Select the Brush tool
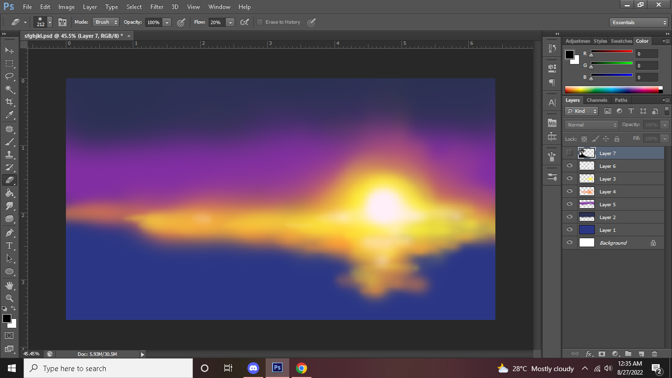 point(9,142)
